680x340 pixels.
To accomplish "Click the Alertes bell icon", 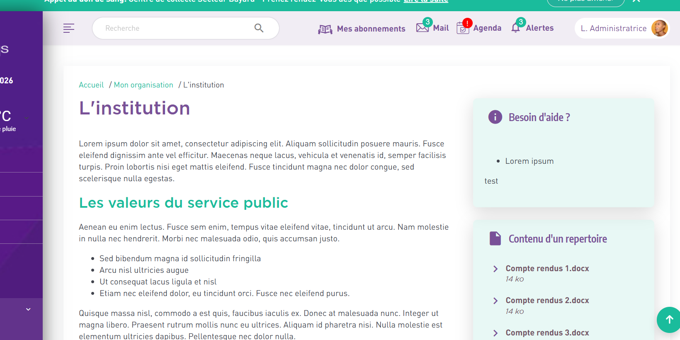I will point(515,28).
